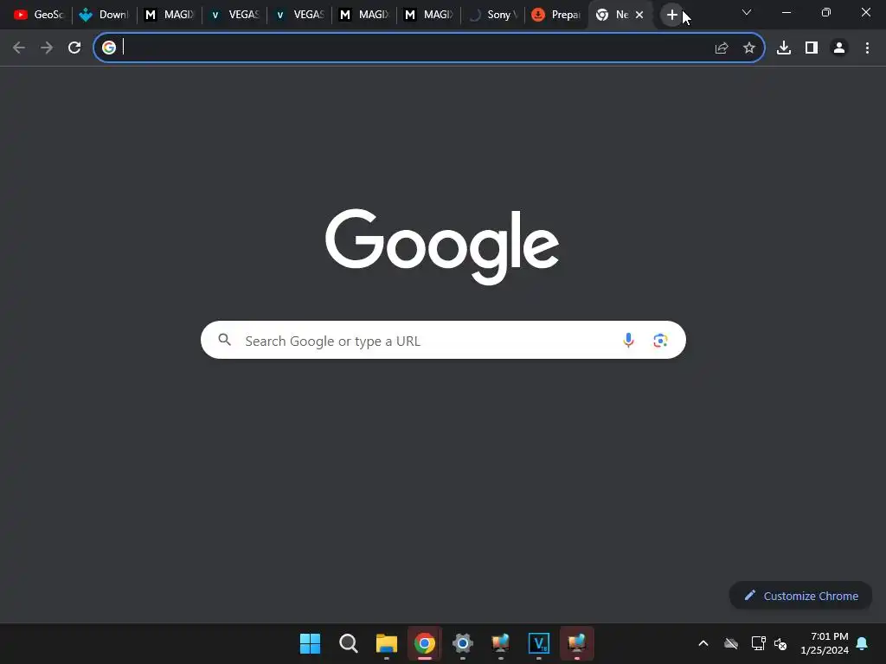Toggle the Chrome side panel
The image size is (886, 664).
[812, 48]
